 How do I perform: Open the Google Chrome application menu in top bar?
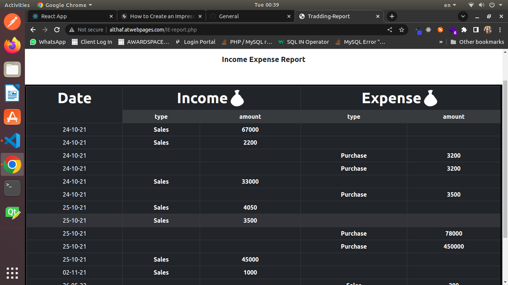pyautogui.click(x=65, y=5)
